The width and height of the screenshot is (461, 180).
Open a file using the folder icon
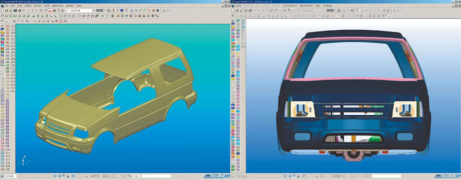coord(6,10)
